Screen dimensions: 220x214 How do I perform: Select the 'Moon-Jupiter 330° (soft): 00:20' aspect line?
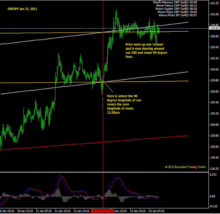point(176,9)
